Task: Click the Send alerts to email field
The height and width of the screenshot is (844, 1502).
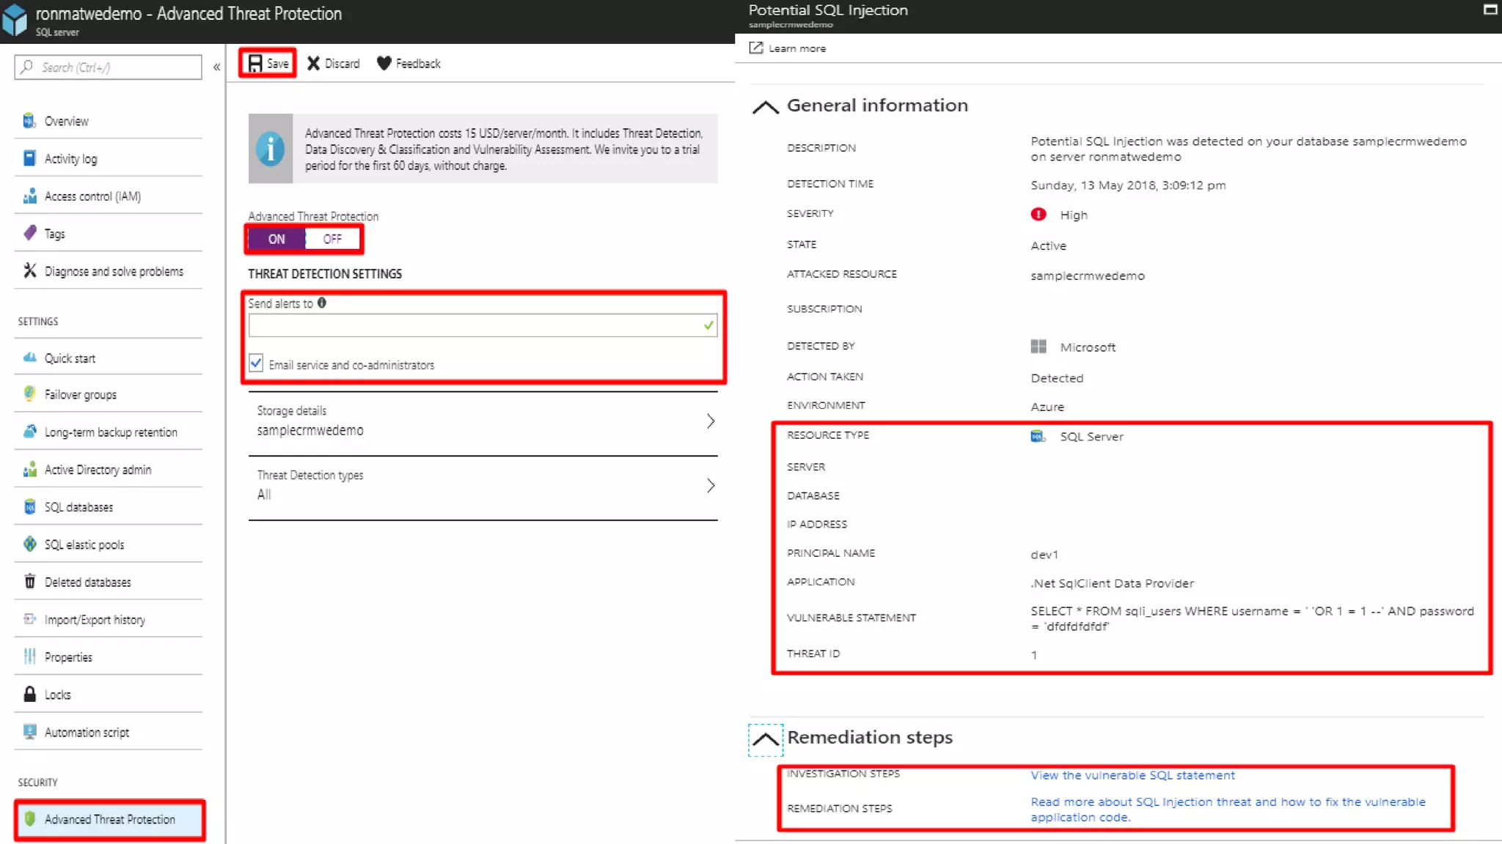Action: 483,325
